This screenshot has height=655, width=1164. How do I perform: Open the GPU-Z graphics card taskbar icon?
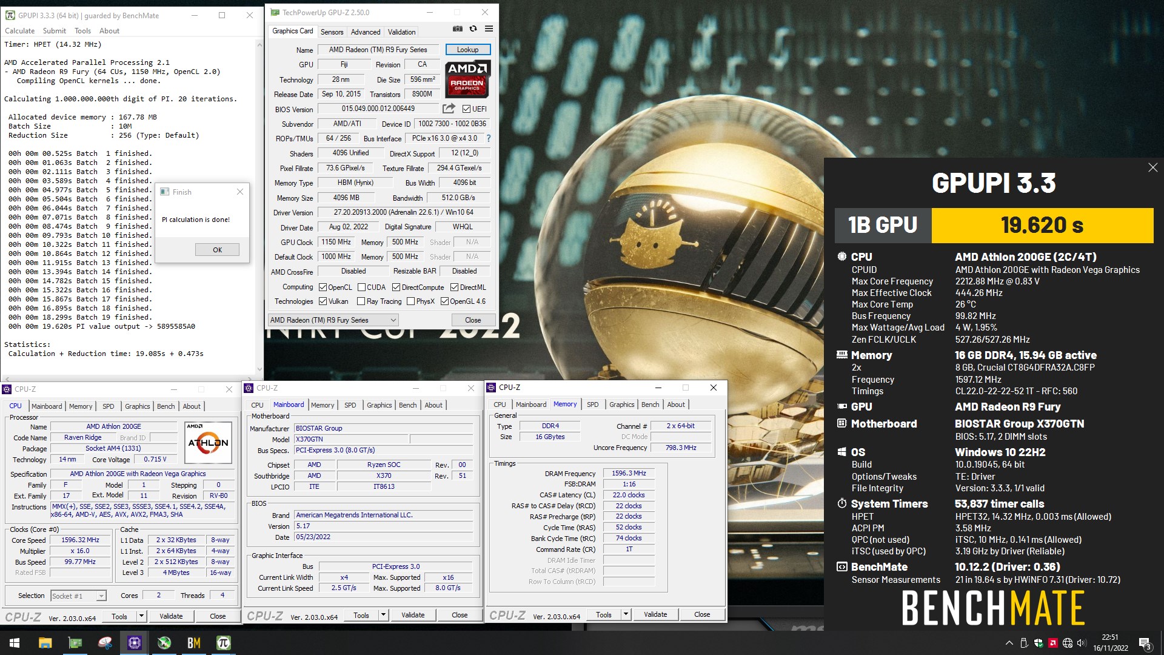pos(75,643)
